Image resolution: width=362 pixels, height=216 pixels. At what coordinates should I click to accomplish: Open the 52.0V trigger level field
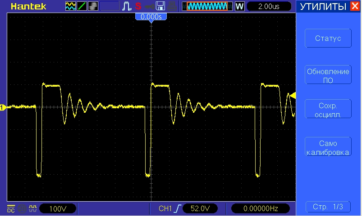click(x=201, y=209)
